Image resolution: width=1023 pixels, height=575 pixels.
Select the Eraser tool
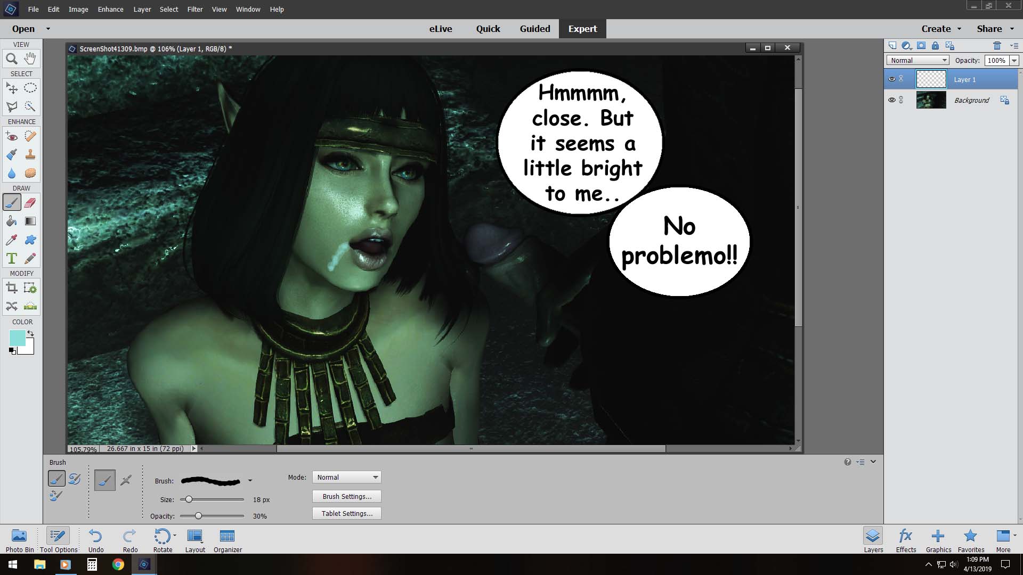(30, 202)
